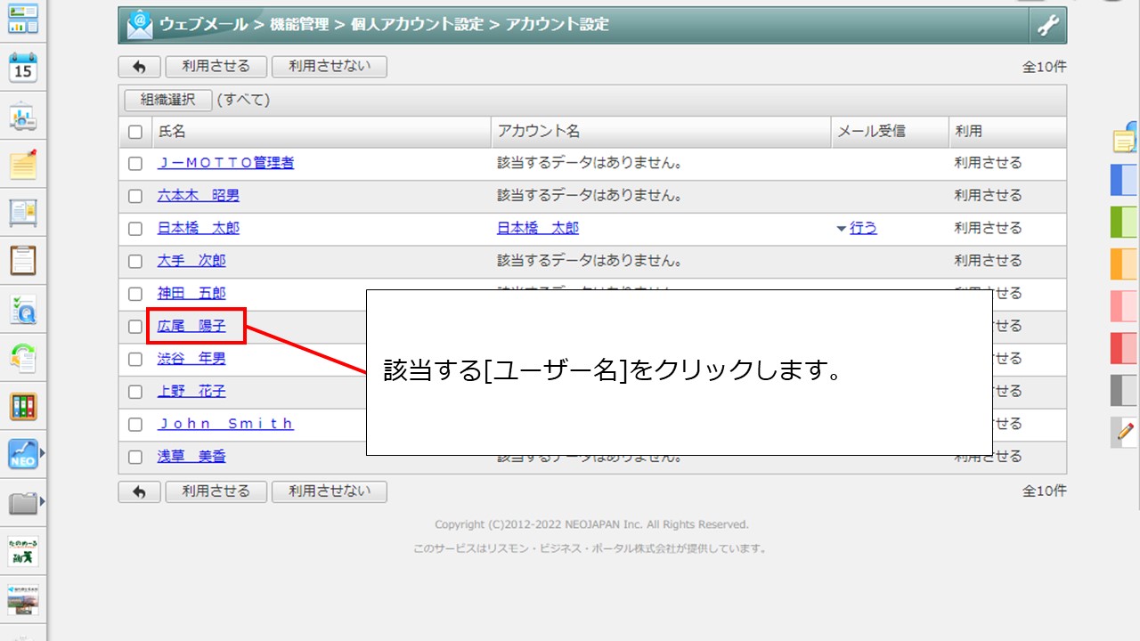The image size is (1140, 641).
Task: Open the calendar icon in the sidebar
Action: click(x=23, y=67)
